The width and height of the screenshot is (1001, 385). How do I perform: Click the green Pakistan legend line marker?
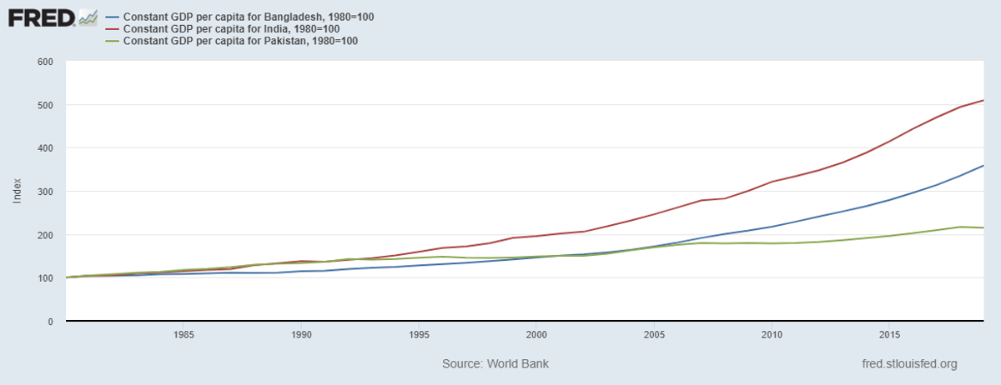(109, 41)
